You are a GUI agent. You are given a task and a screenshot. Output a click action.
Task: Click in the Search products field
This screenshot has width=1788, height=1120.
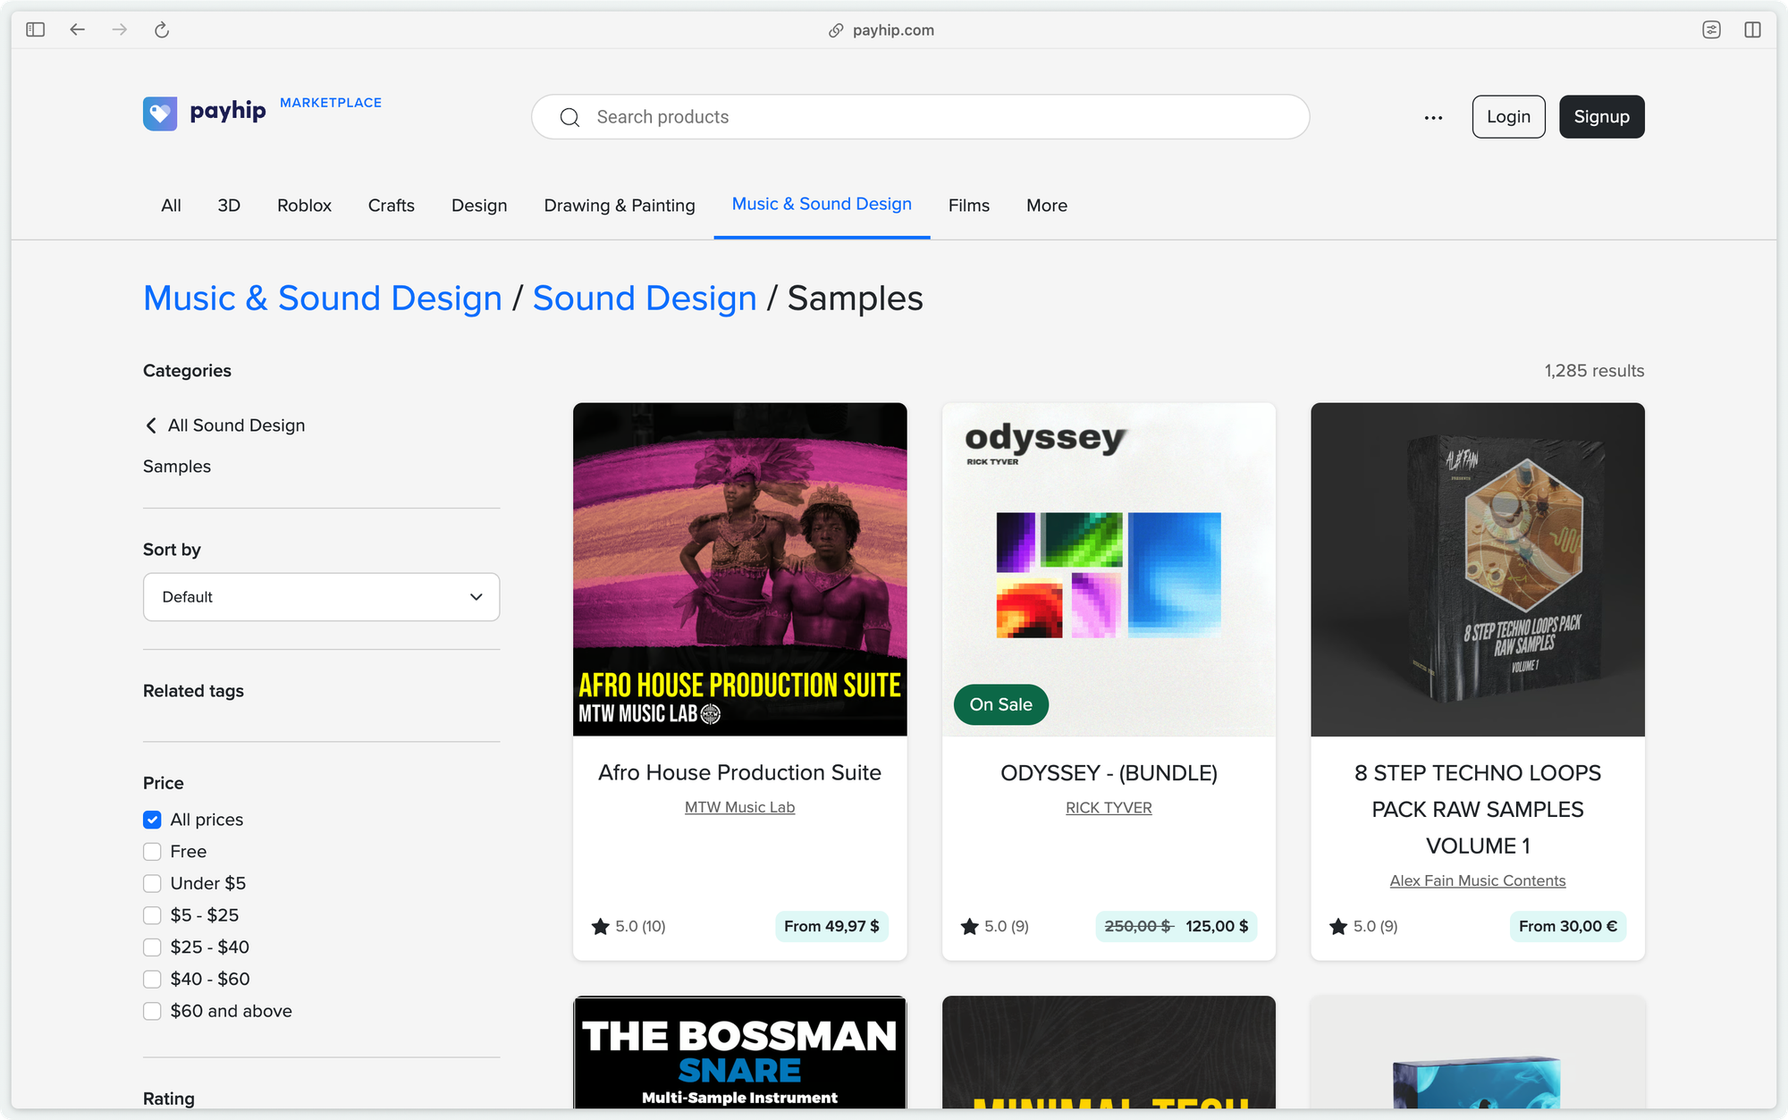921,117
